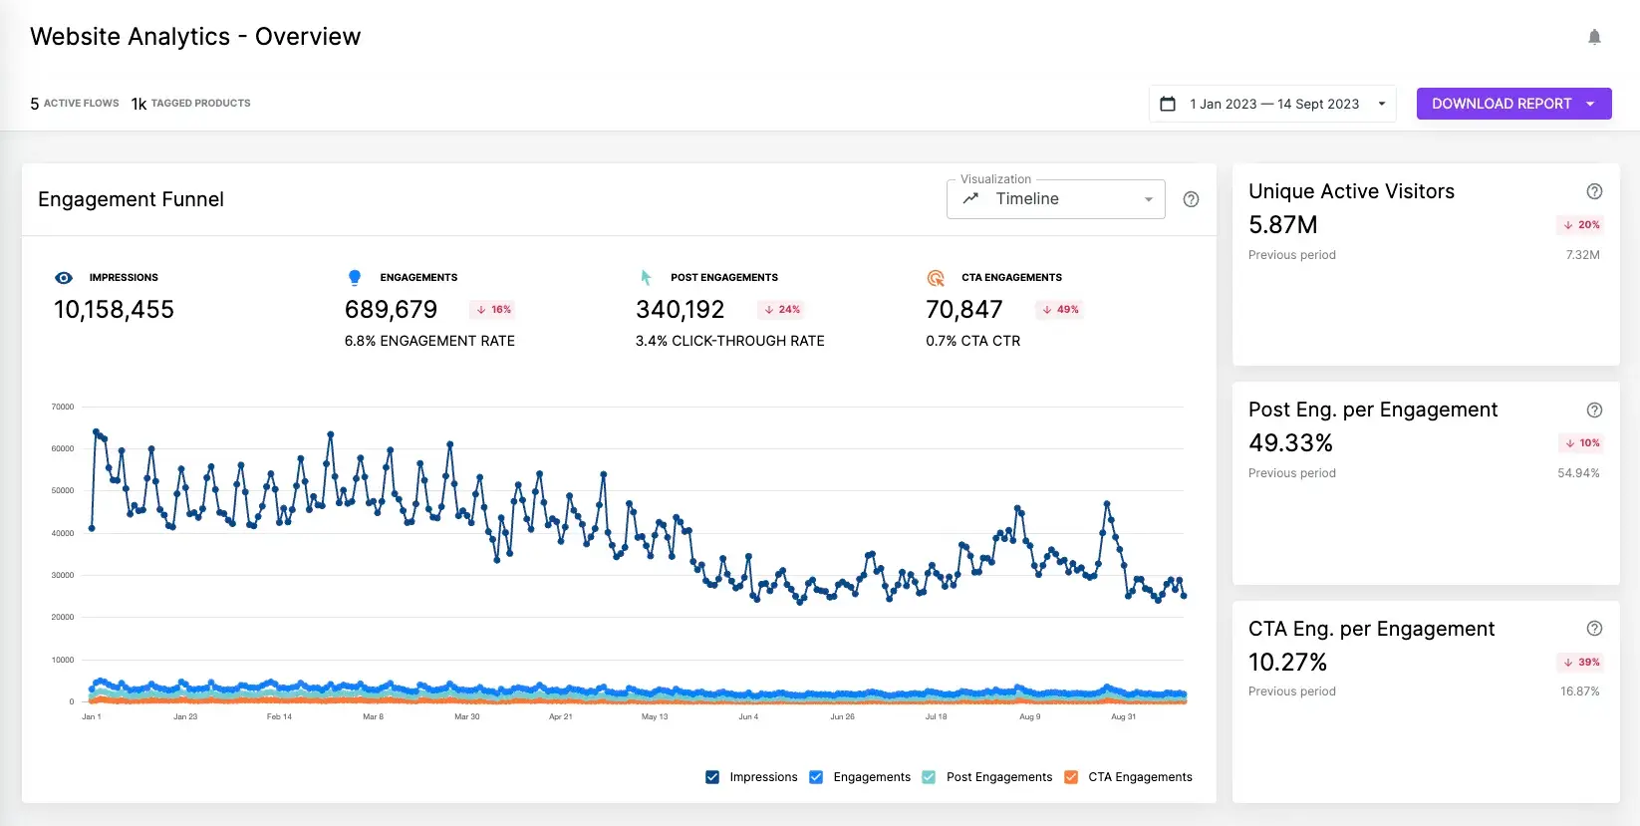Select the post engagements value 340,192
1640x826 pixels.
[x=680, y=310]
